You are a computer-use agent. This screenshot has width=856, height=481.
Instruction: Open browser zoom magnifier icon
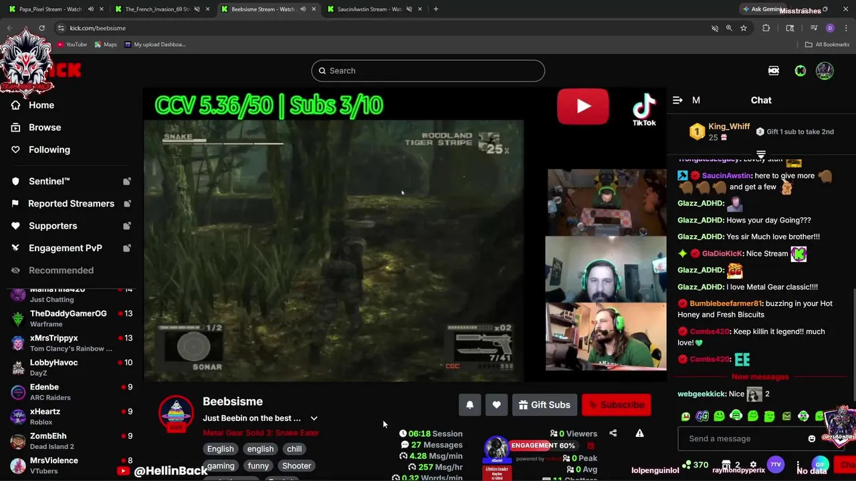pyautogui.click(x=729, y=28)
